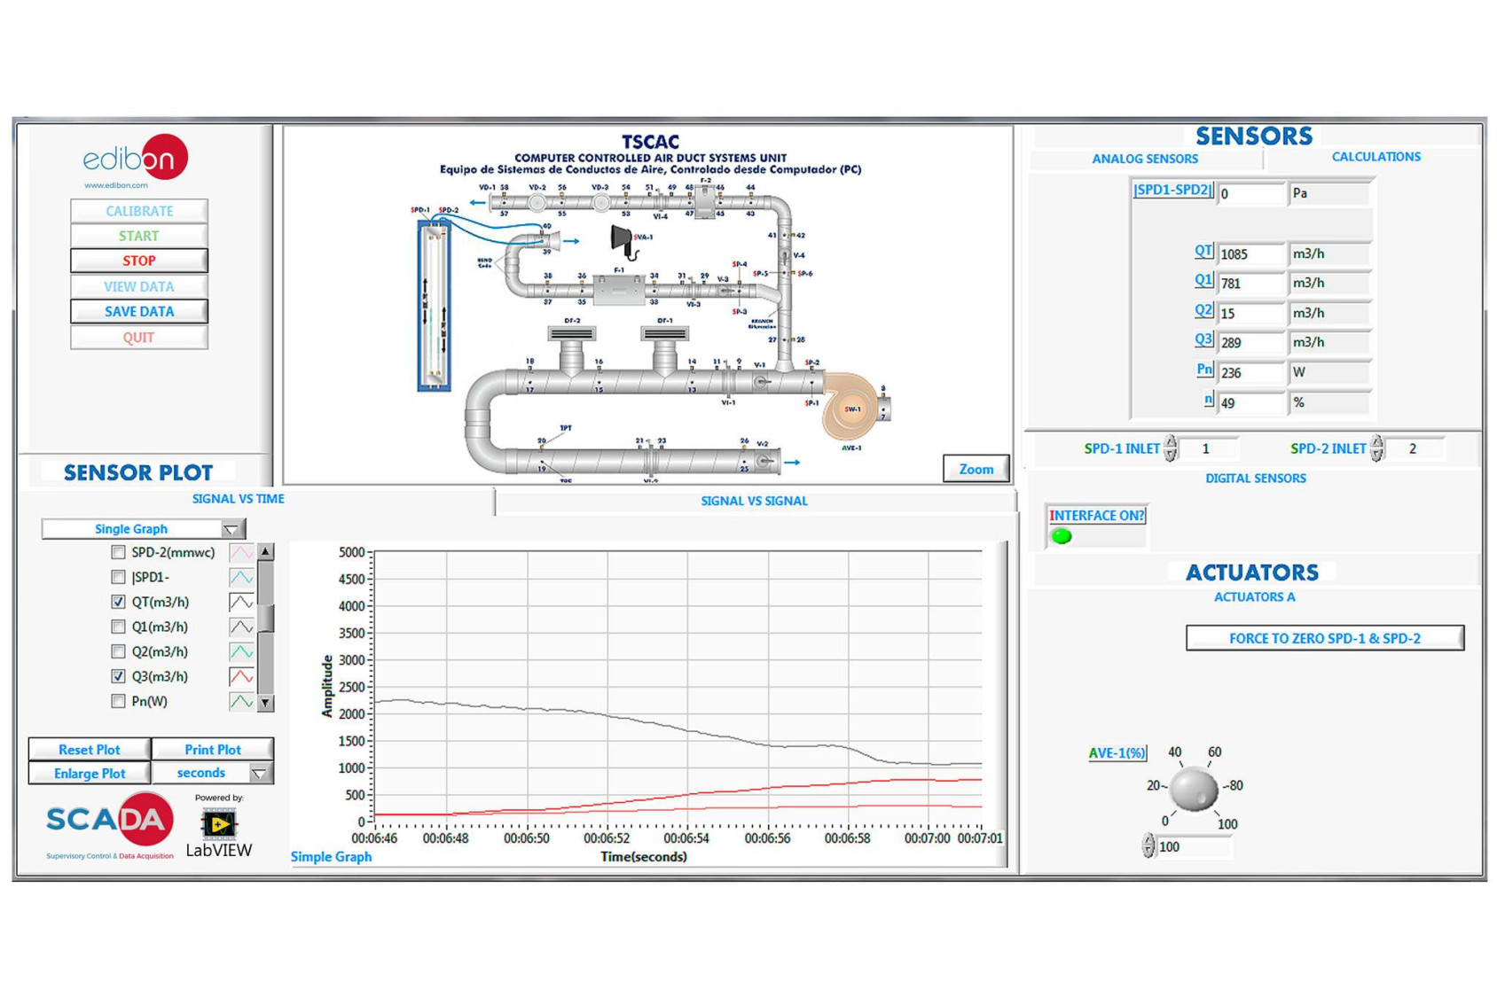Click the SPD-2(mmwc) plot line style icon

pos(241,552)
